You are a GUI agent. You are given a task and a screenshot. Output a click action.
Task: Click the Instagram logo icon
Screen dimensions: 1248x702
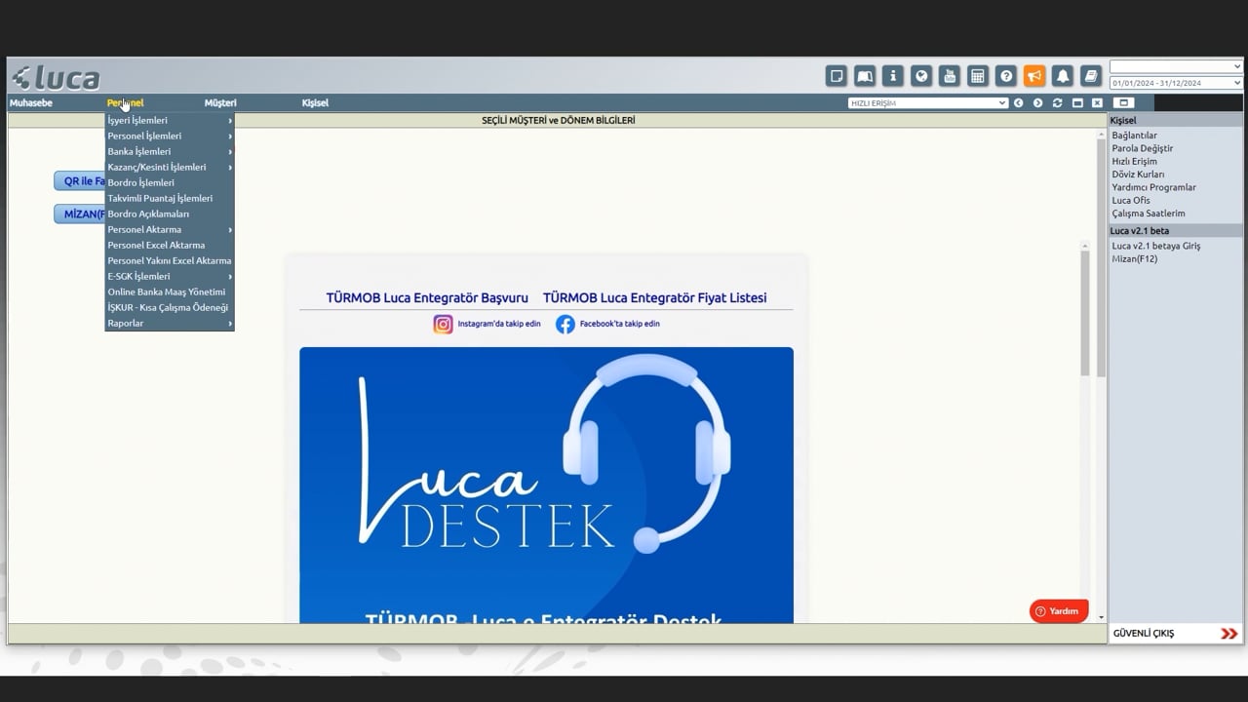(443, 324)
